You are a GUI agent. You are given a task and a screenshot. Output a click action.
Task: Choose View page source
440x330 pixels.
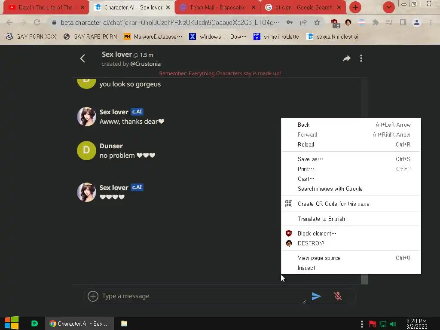(x=351, y=258)
